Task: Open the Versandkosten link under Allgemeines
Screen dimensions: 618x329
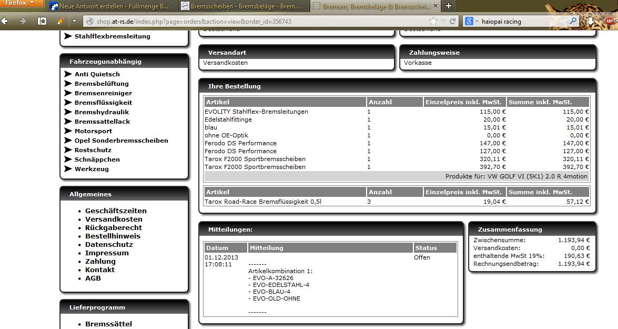Action: point(114,219)
